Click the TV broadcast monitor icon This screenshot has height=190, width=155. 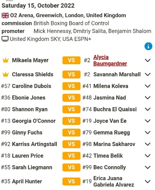coord(5,39)
